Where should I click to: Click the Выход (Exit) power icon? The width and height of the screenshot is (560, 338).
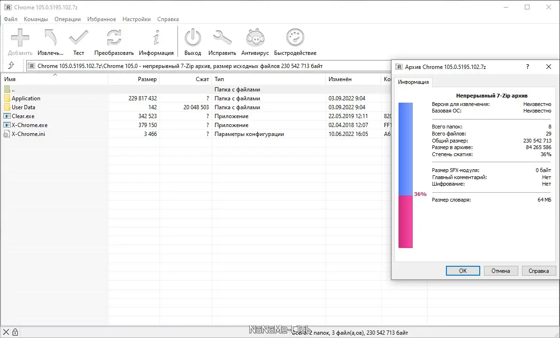192,38
